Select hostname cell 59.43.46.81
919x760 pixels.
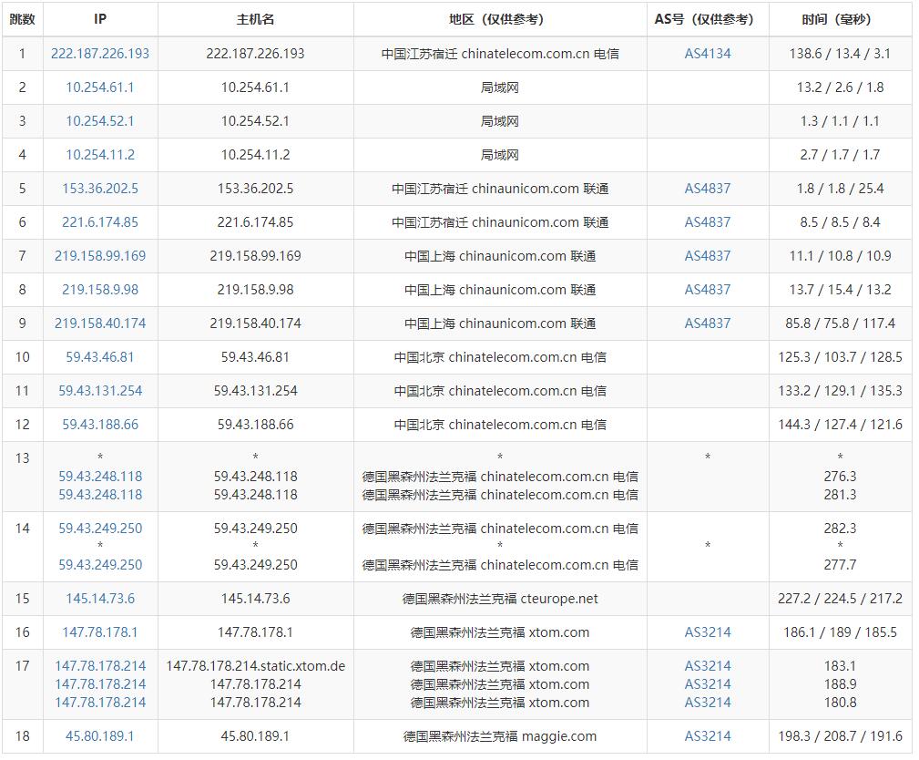pyautogui.click(x=256, y=357)
